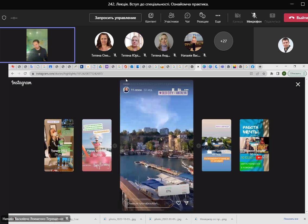The width and height of the screenshot is (308, 224).
Task: Pause the playing Instagram story
Action: 173,90
